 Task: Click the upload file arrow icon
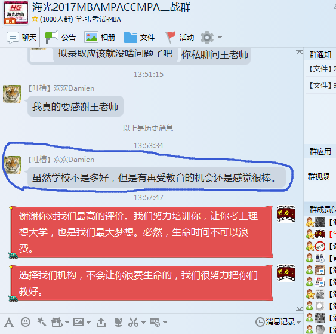point(101,322)
